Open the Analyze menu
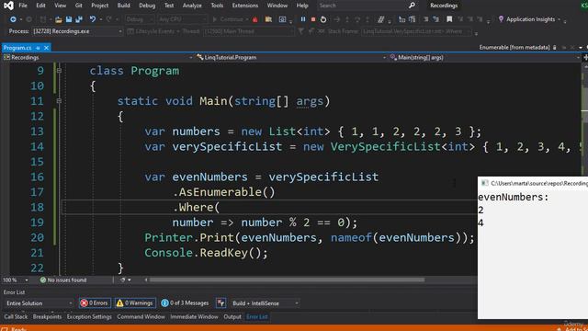588x331 pixels. click(192, 6)
